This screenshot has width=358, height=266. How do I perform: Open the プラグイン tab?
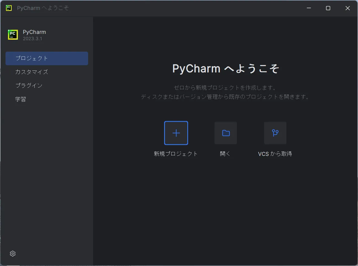coord(47,85)
